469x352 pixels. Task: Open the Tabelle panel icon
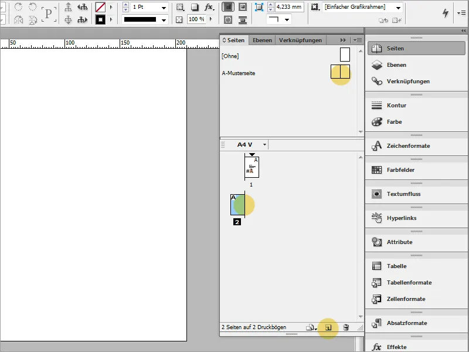click(x=376, y=266)
